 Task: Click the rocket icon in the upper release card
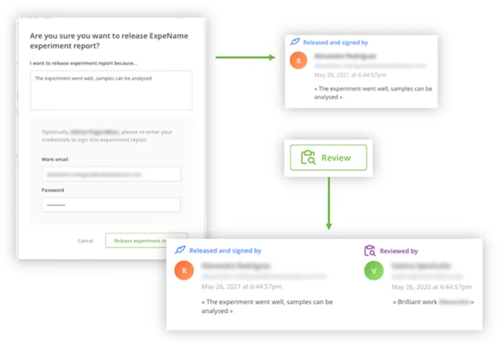(296, 43)
